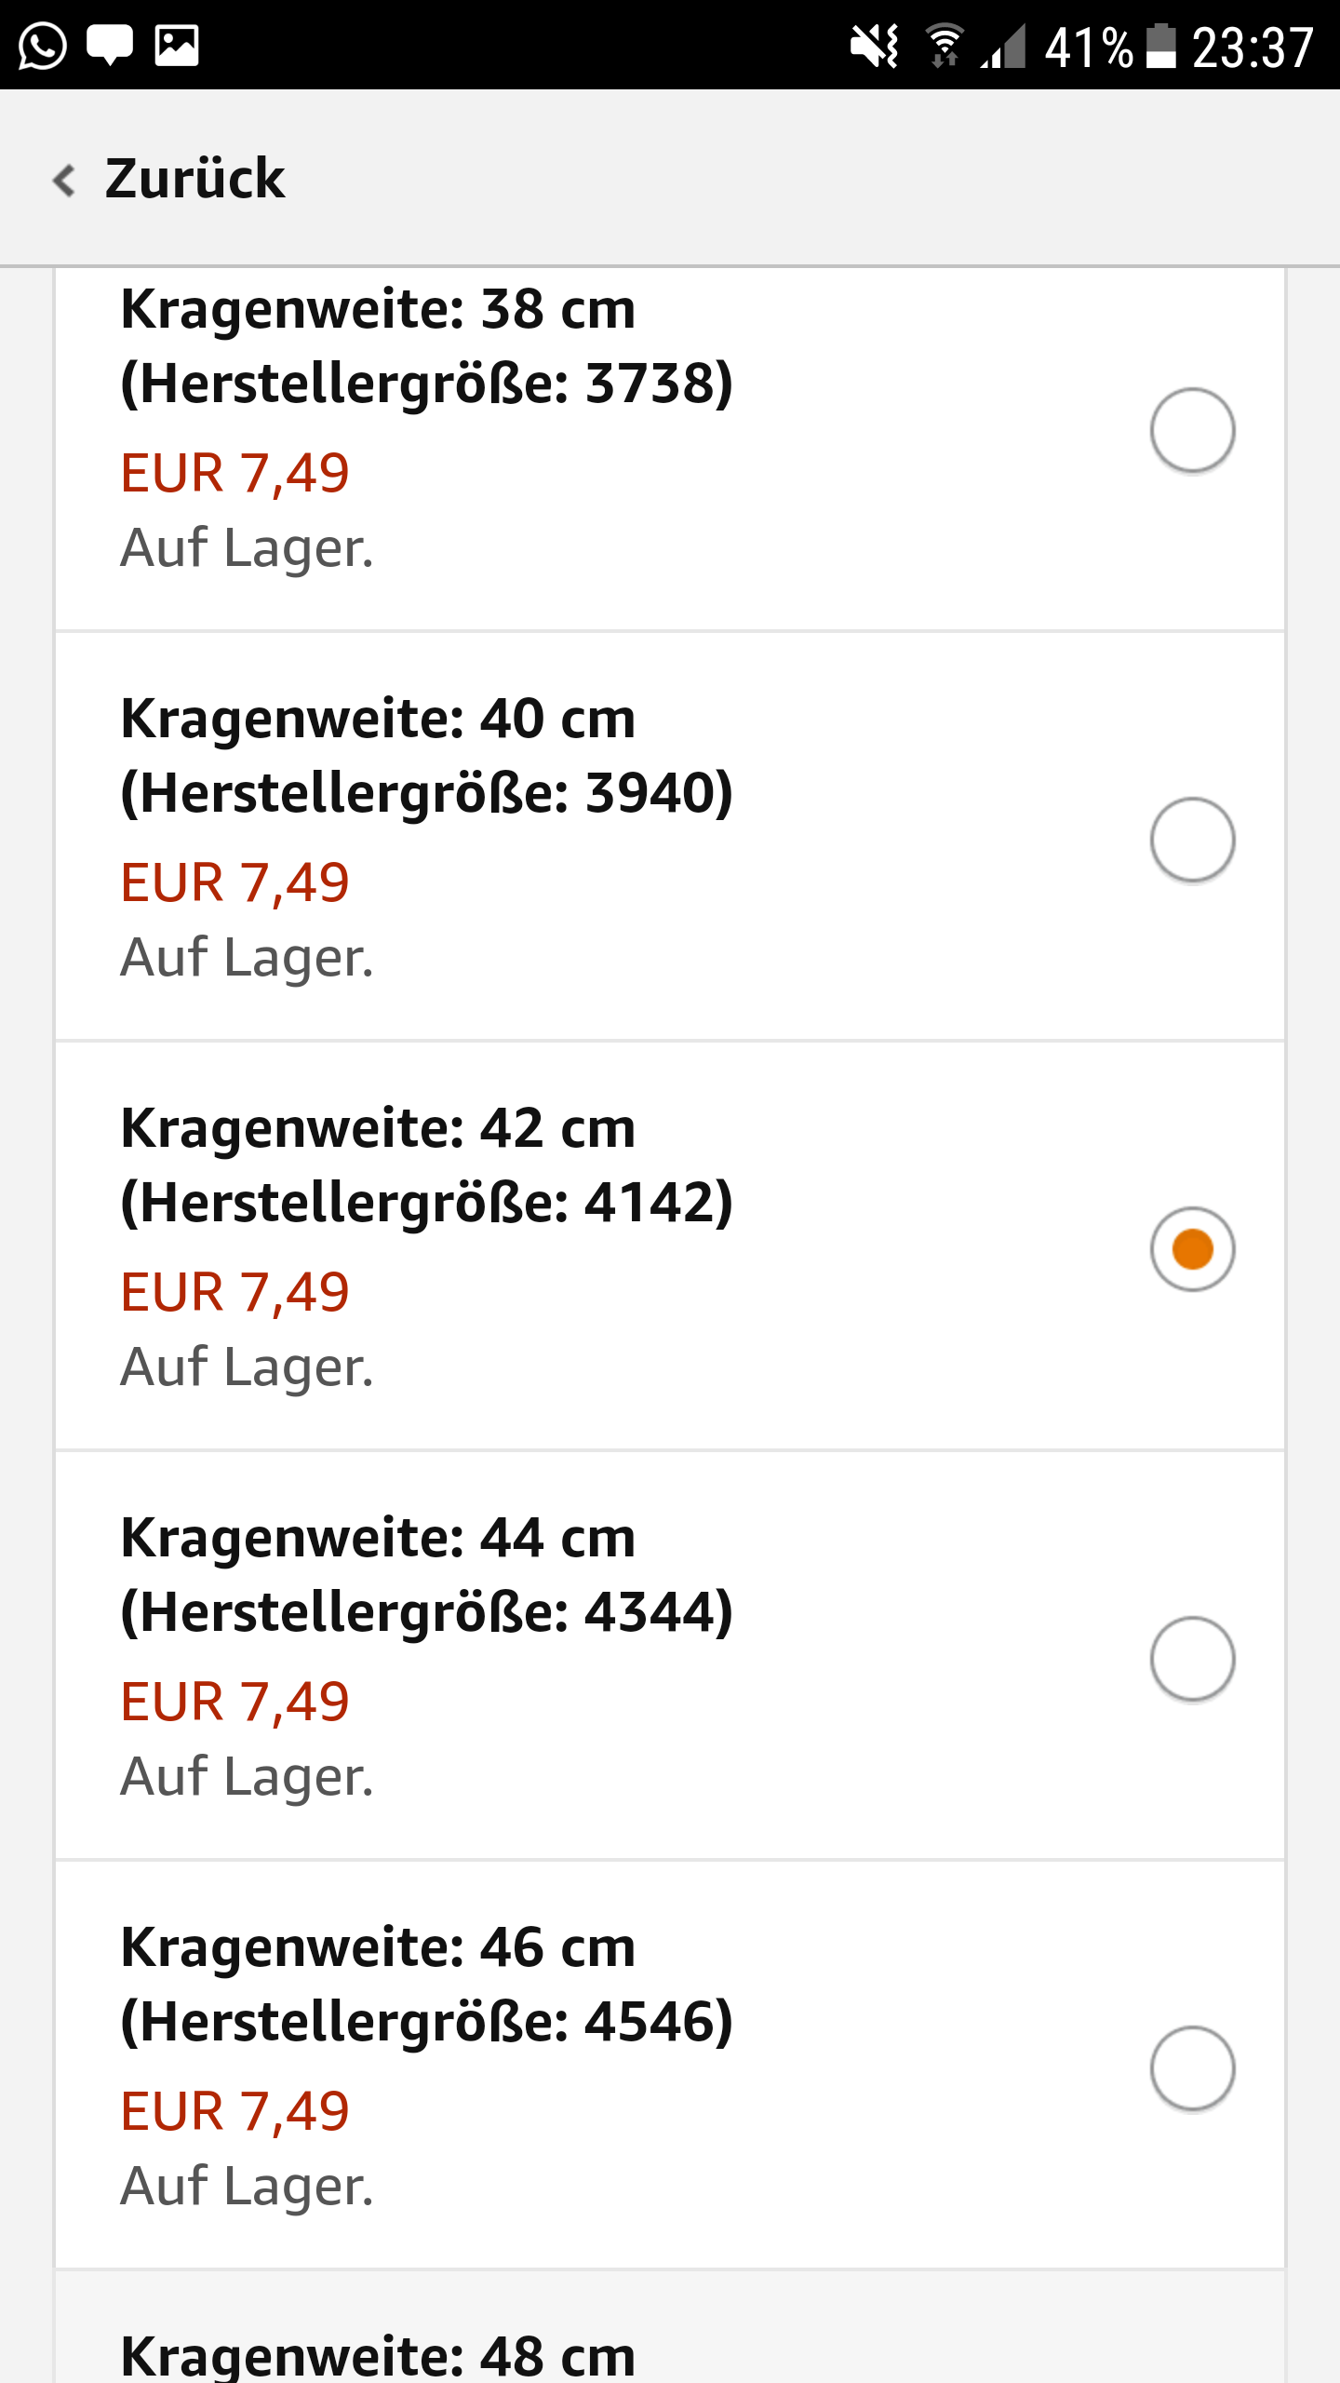Tap the cellular signal strength icon
The width and height of the screenshot is (1340, 2383).
1005,46
